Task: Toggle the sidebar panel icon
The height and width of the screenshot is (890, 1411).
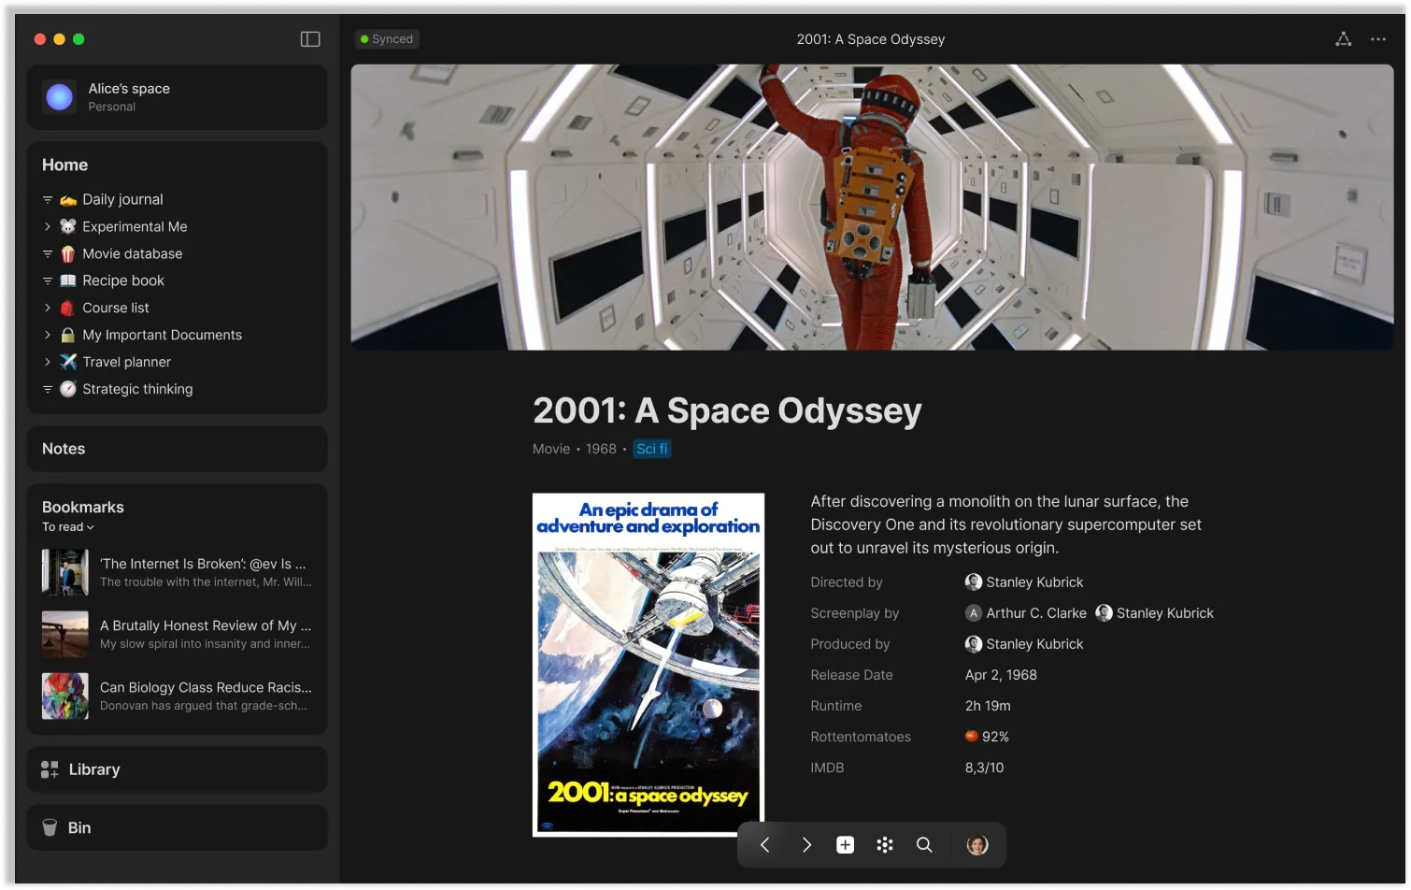Action: click(x=310, y=39)
